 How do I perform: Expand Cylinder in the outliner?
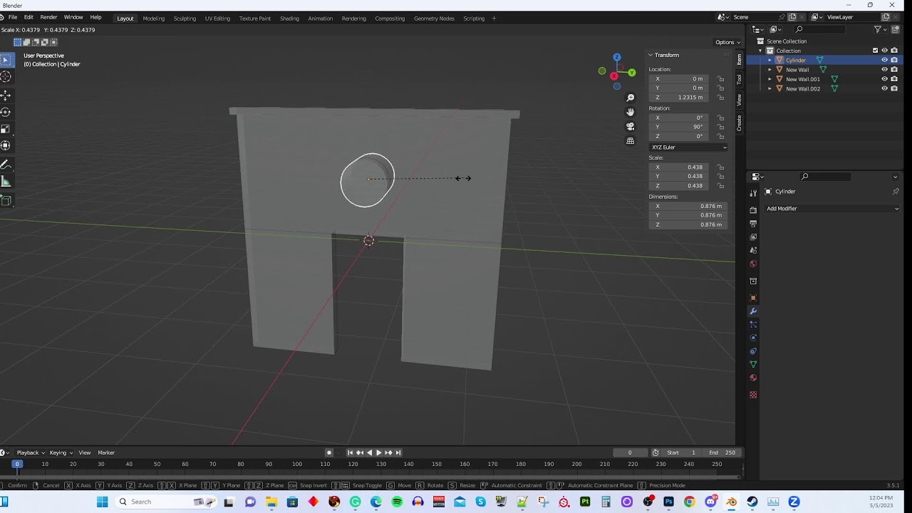769,60
